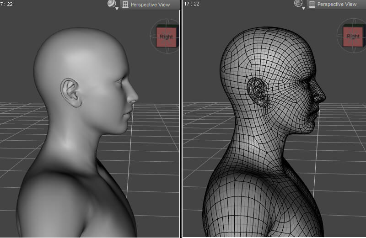Click the dark top edge of left view cube
The width and height of the screenshot is (366, 238).
(166, 25)
